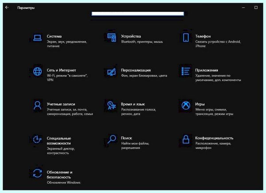The width and height of the screenshot is (266, 193).
Task: Open the Сеть и Интернет globe icon
Action: pyautogui.click(x=37, y=72)
